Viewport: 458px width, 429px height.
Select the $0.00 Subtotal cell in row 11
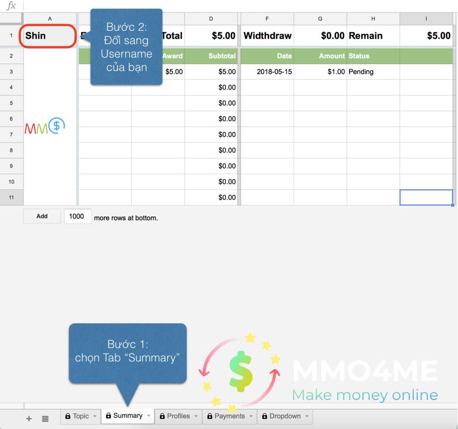click(x=211, y=198)
